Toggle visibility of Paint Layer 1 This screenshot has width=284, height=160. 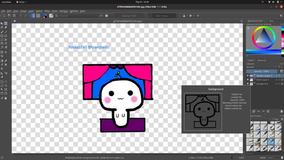(248, 80)
